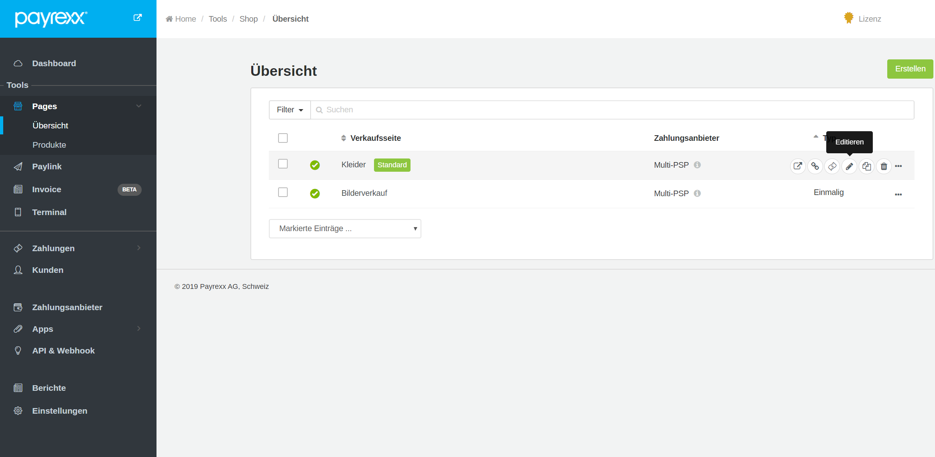The width and height of the screenshot is (935, 457).
Task: Open the Kleider page in new tab
Action: [x=798, y=166]
